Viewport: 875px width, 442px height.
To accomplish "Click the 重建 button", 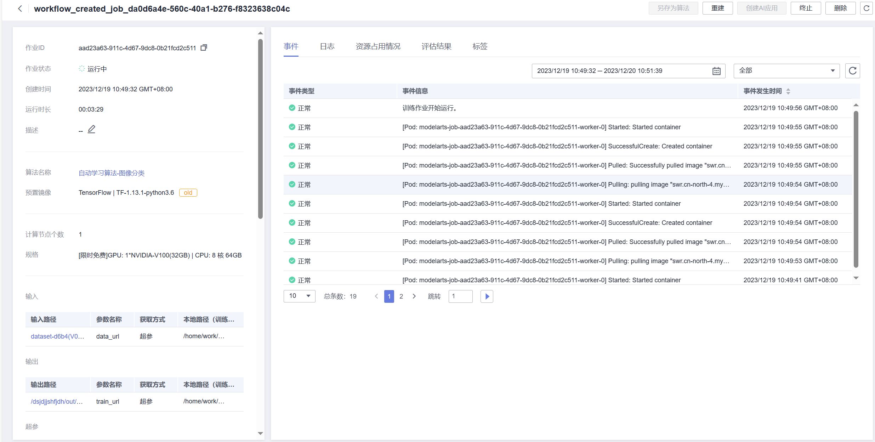I will point(717,8).
